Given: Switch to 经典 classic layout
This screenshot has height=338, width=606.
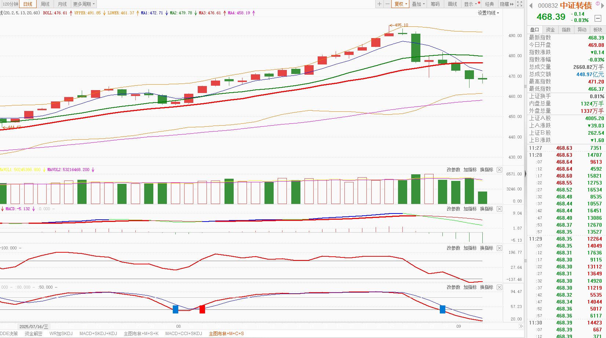Looking at the screenshot, I should coord(489,4).
